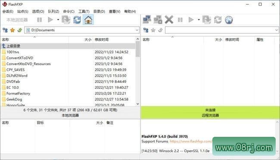Open the 工具(T) menu

84,12
